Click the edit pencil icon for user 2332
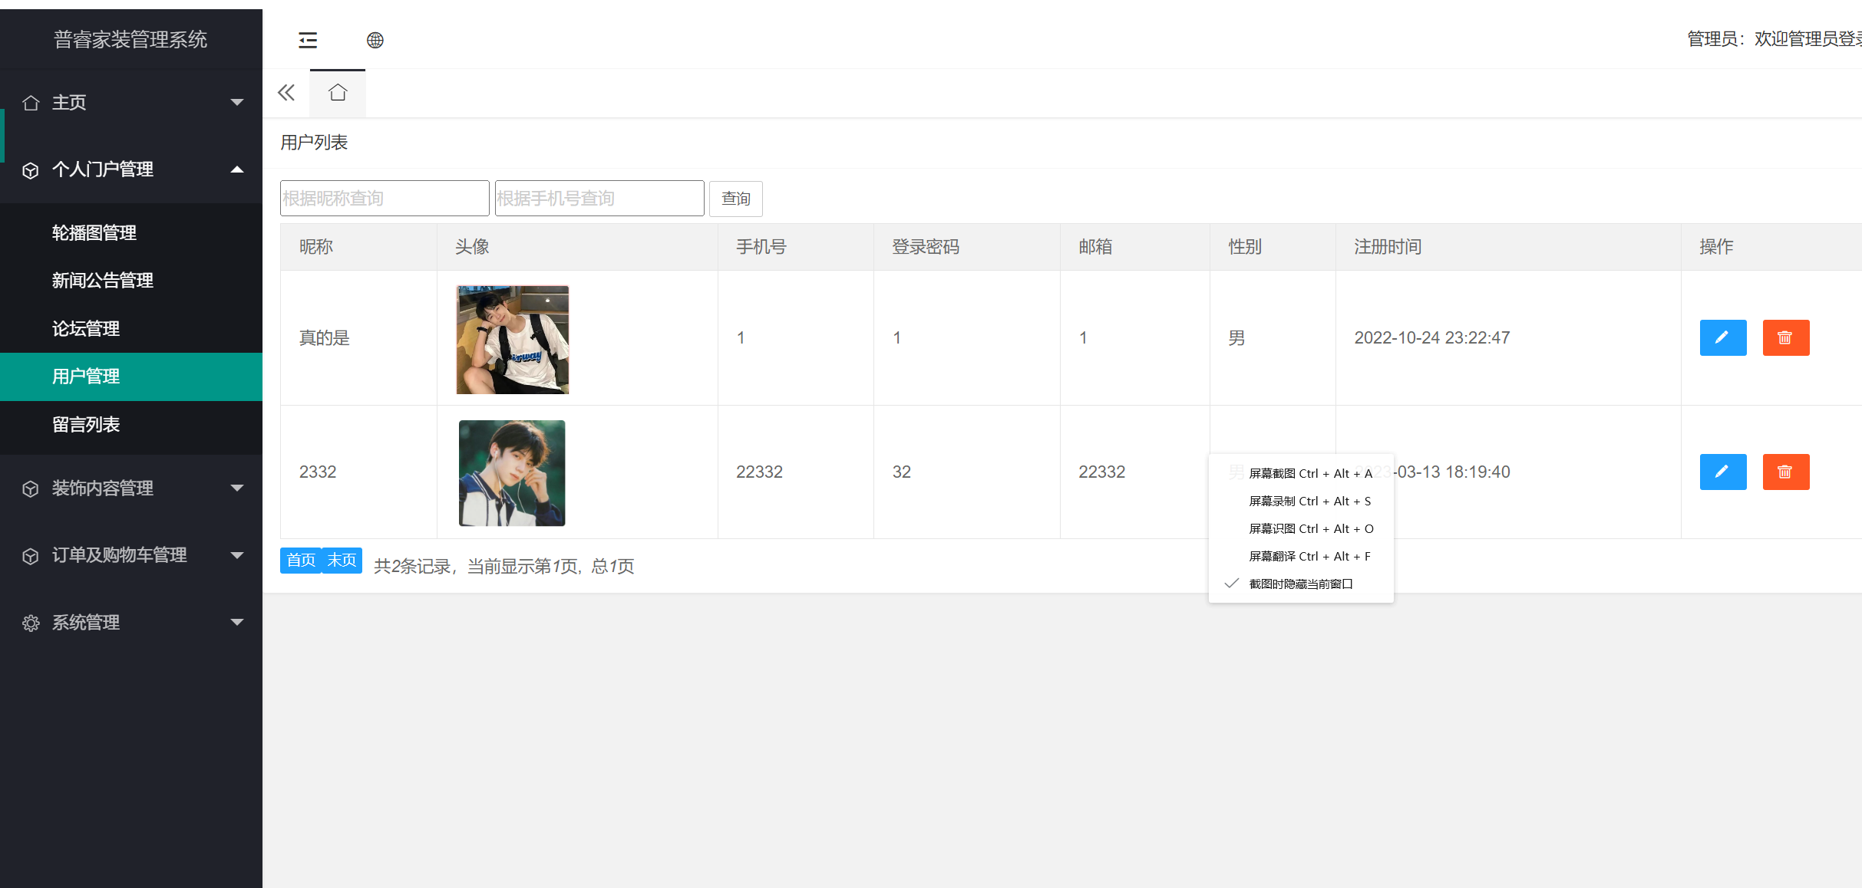The height and width of the screenshot is (888, 1862). [1723, 472]
